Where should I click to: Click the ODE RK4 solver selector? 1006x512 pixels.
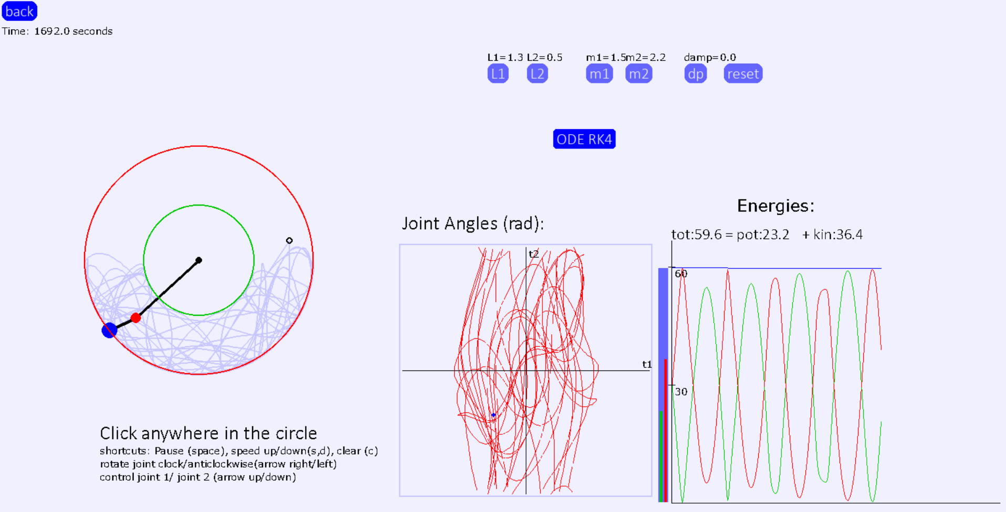pos(584,139)
